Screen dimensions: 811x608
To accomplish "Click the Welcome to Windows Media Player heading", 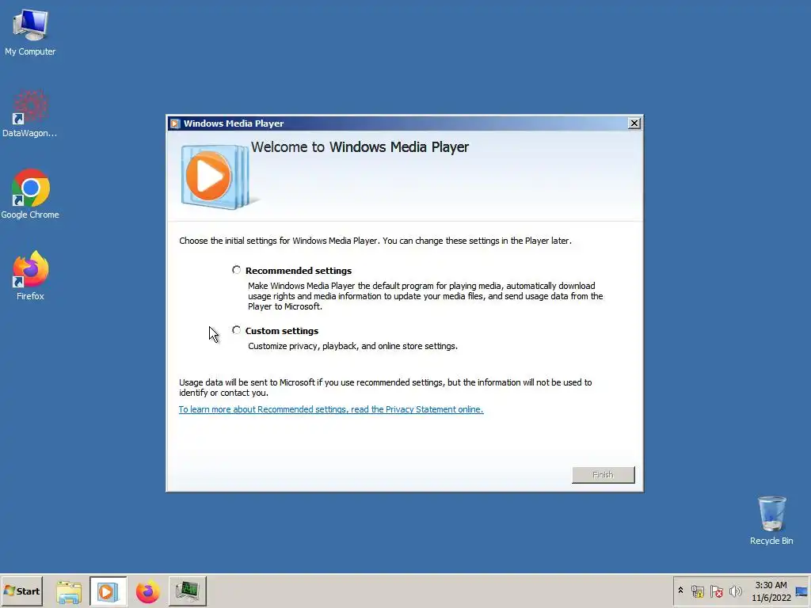I will [x=360, y=147].
